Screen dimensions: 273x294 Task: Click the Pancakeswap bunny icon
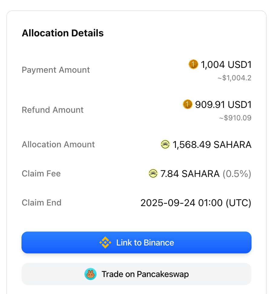(x=90, y=274)
